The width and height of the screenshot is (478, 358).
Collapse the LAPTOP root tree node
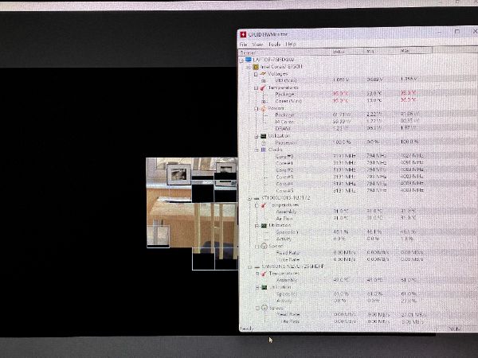pos(241,60)
